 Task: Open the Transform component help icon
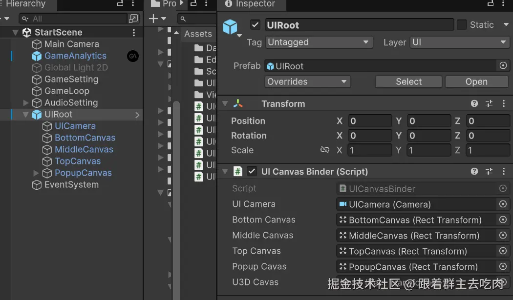pos(474,103)
